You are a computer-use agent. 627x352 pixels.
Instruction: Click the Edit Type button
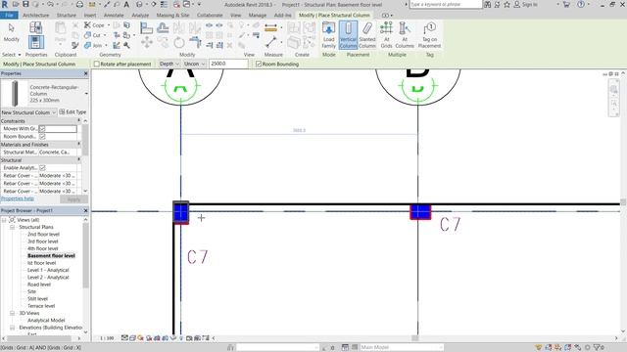[72, 112]
